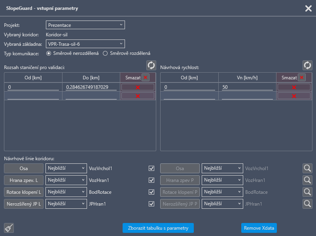This screenshot has height=236, width=316.
Task: Click the magnifier icon next to JPHran1
Action: click(x=307, y=204)
